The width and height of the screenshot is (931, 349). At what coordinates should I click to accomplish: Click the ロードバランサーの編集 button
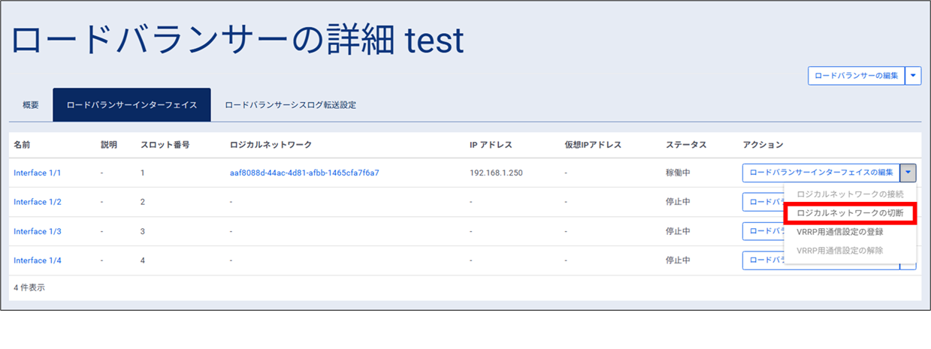[856, 76]
